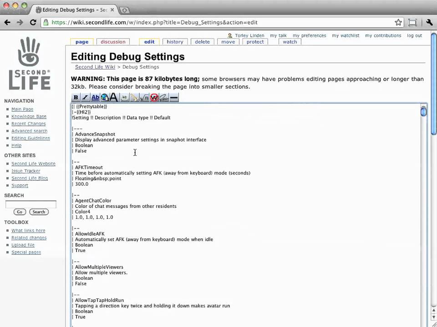Open Related changes in toolbox
Screen dimensions: 437x327
(x=29, y=238)
